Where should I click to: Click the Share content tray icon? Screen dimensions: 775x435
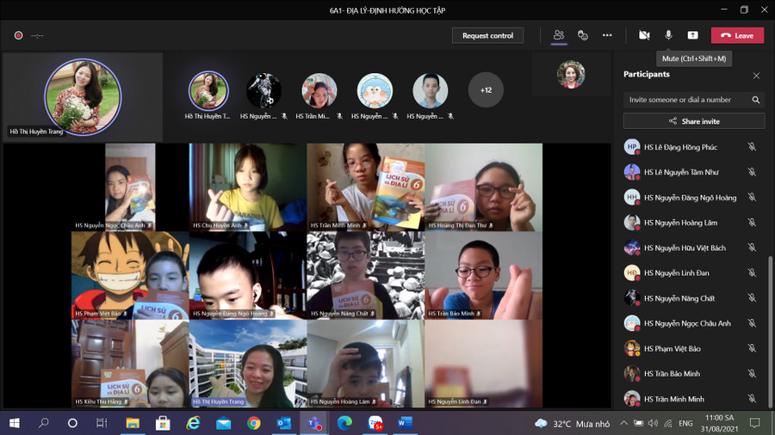pyautogui.click(x=692, y=35)
